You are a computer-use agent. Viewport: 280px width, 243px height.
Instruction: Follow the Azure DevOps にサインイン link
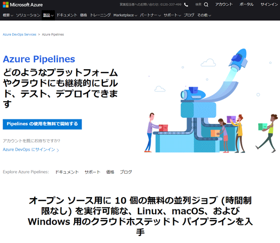pyautogui.click(x=31, y=150)
